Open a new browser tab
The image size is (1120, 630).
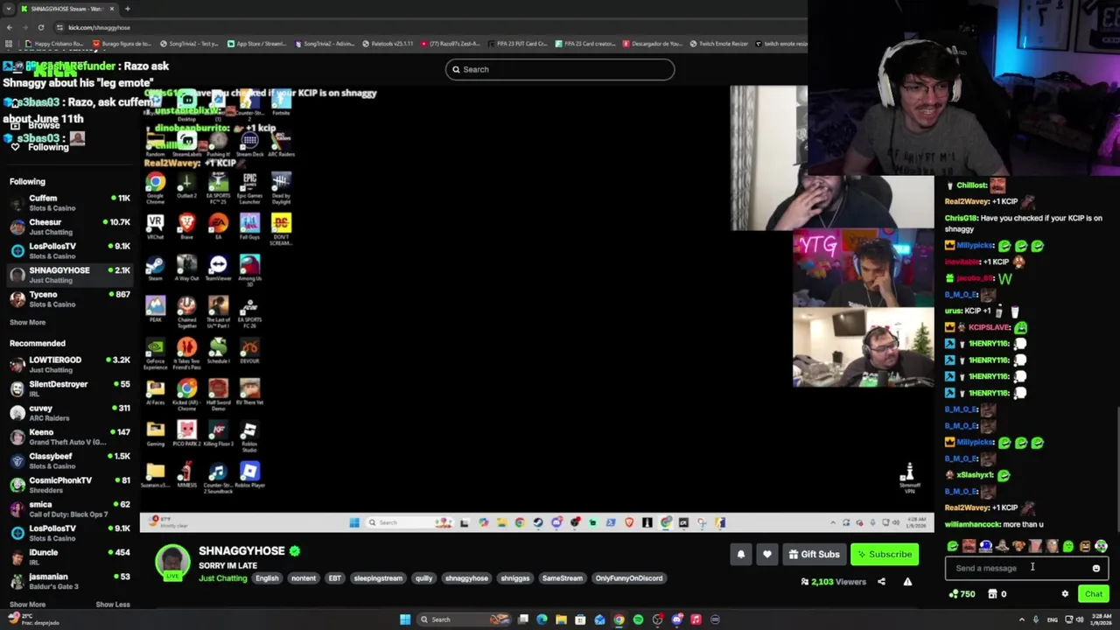[127, 9]
